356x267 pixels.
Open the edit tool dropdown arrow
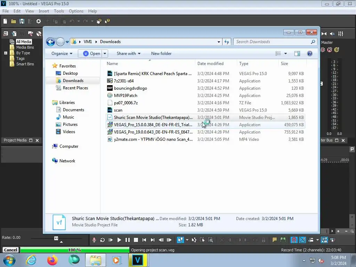tap(187, 240)
